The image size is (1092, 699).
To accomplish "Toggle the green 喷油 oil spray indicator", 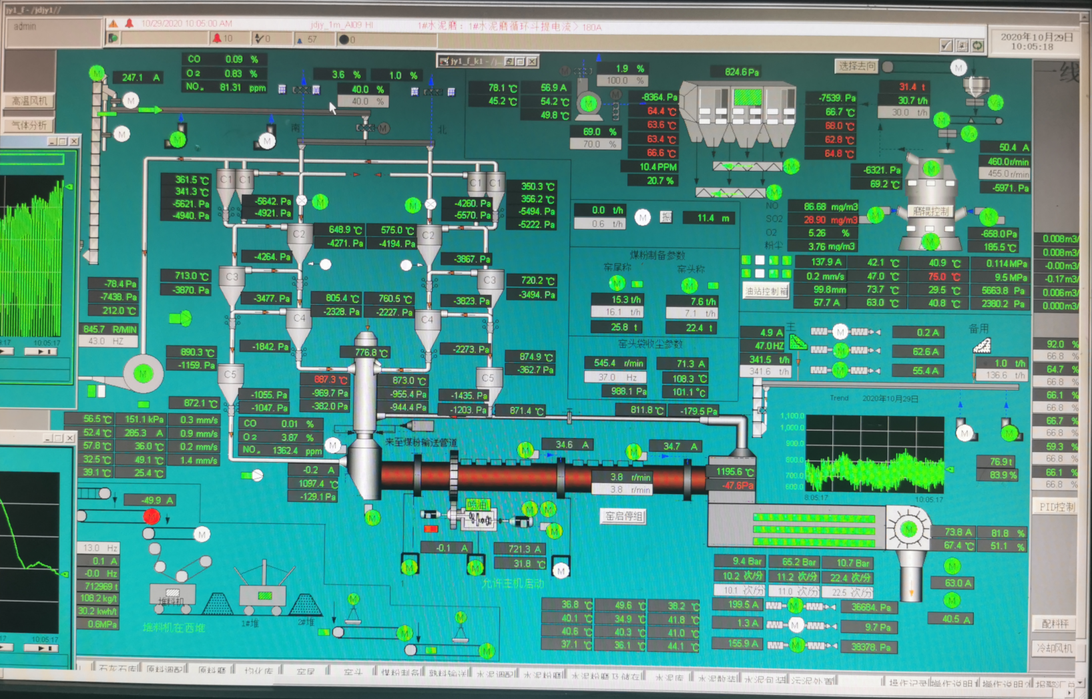I will [x=478, y=505].
